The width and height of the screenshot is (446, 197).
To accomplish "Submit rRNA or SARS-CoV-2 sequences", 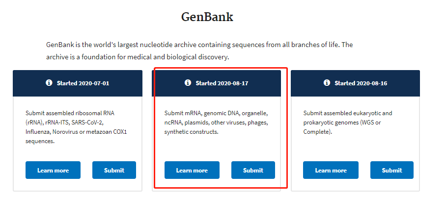I will point(114,170).
